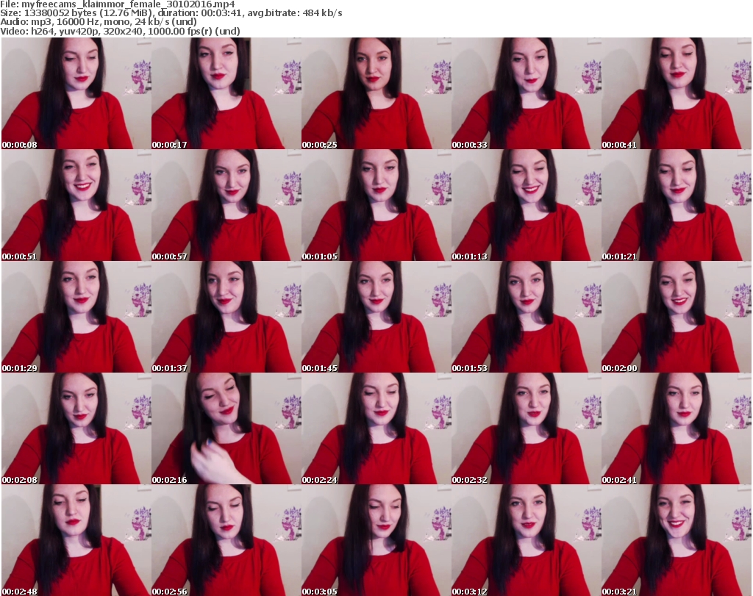Open the frame timestamped 00:01:05

375,205
